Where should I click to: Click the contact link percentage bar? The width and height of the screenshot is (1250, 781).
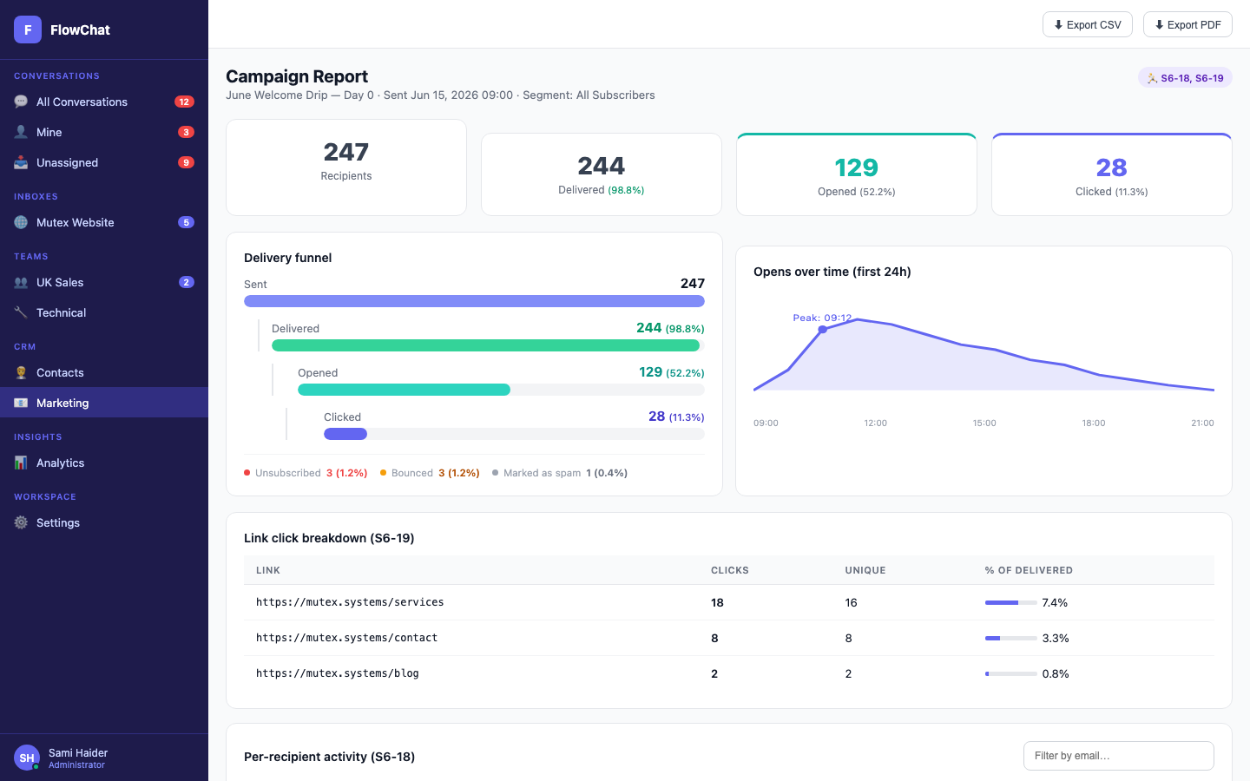pyautogui.click(x=1010, y=638)
